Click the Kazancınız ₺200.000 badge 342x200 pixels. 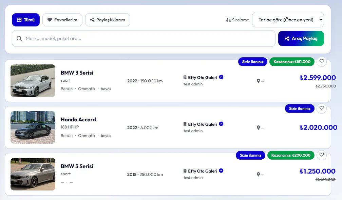[x=291, y=155]
